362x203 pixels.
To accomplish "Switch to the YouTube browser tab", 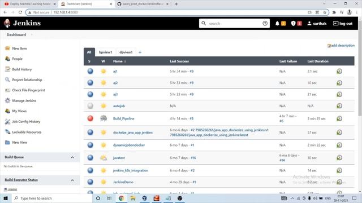I will click(x=30, y=4).
